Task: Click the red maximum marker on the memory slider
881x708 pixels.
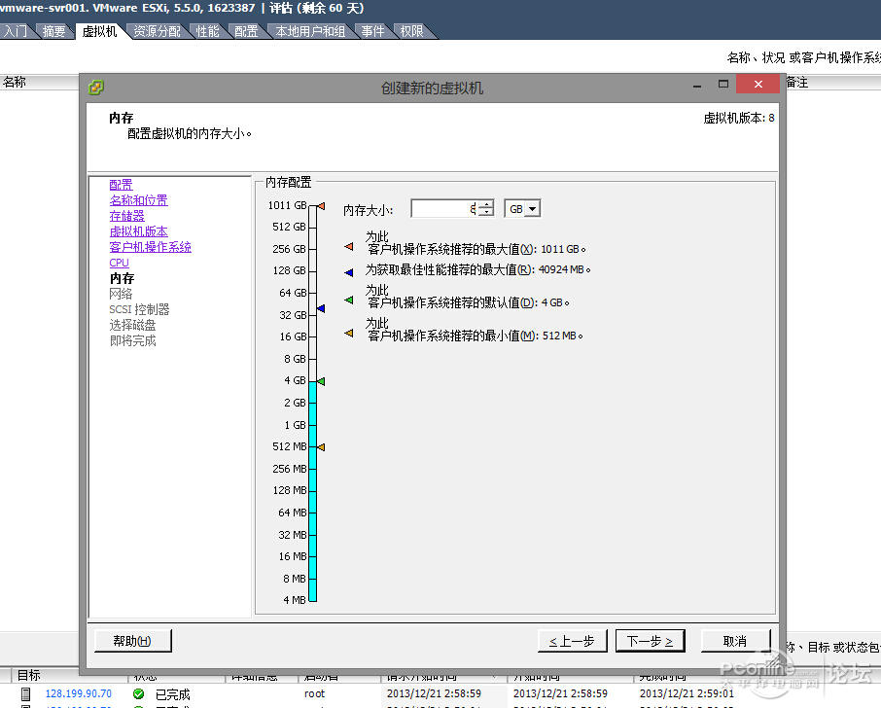Action: click(x=321, y=206)
